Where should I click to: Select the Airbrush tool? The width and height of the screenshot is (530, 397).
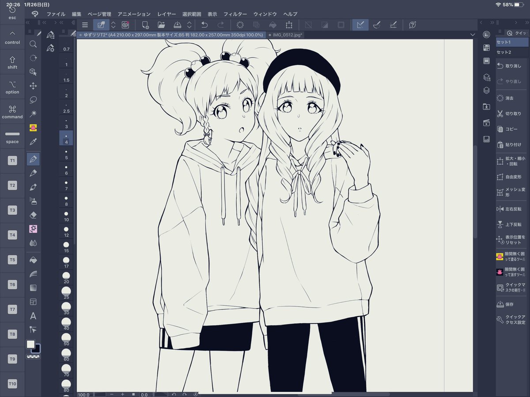point(33,201)
